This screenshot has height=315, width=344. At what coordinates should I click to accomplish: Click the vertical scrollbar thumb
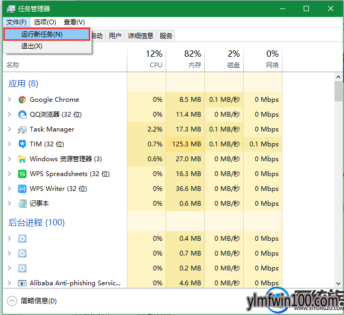[x=338, y=91]
